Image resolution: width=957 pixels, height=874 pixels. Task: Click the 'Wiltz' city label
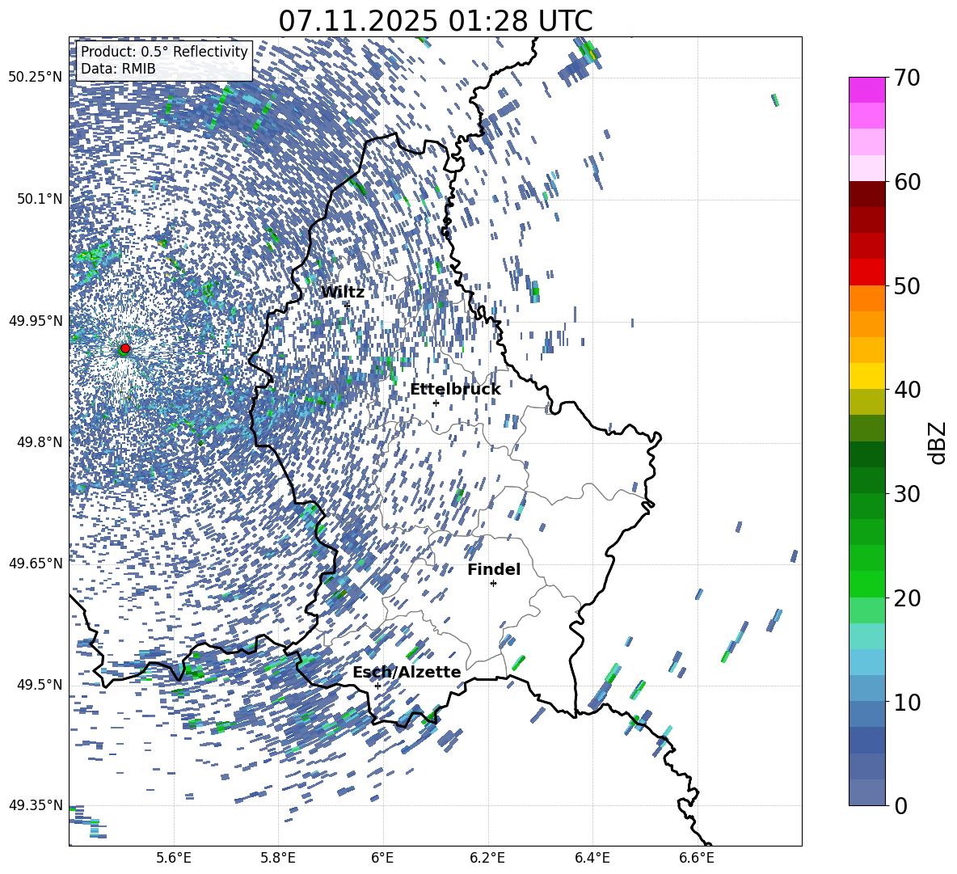point(343,292)
